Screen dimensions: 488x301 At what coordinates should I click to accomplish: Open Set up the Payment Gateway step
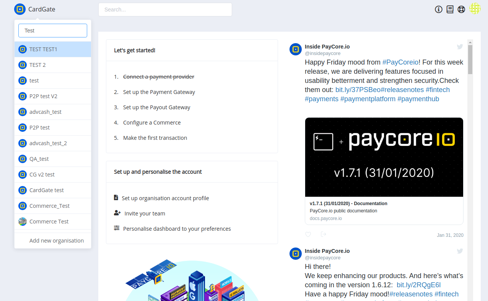[159, 92]
